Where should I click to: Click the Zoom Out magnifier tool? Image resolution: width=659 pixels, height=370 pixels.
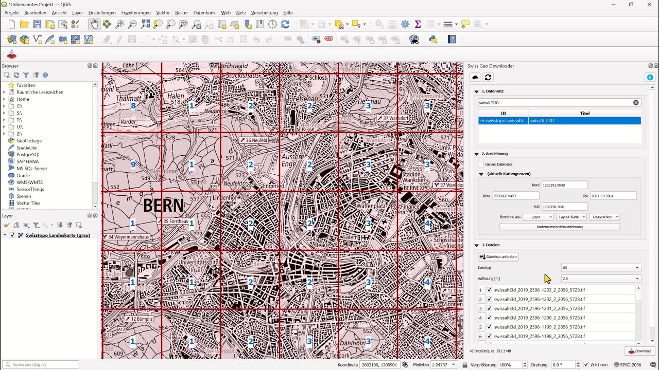[132, 24]
